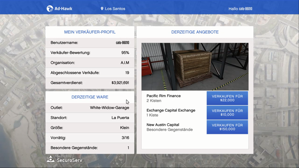Click the Standort value La Puerta
This screenshot has height=168, width=299.
click(120, 118)
